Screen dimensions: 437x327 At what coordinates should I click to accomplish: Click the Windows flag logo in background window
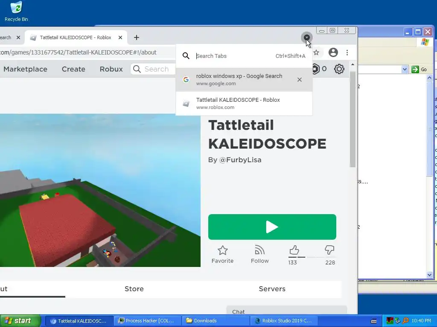coord(425,42)
